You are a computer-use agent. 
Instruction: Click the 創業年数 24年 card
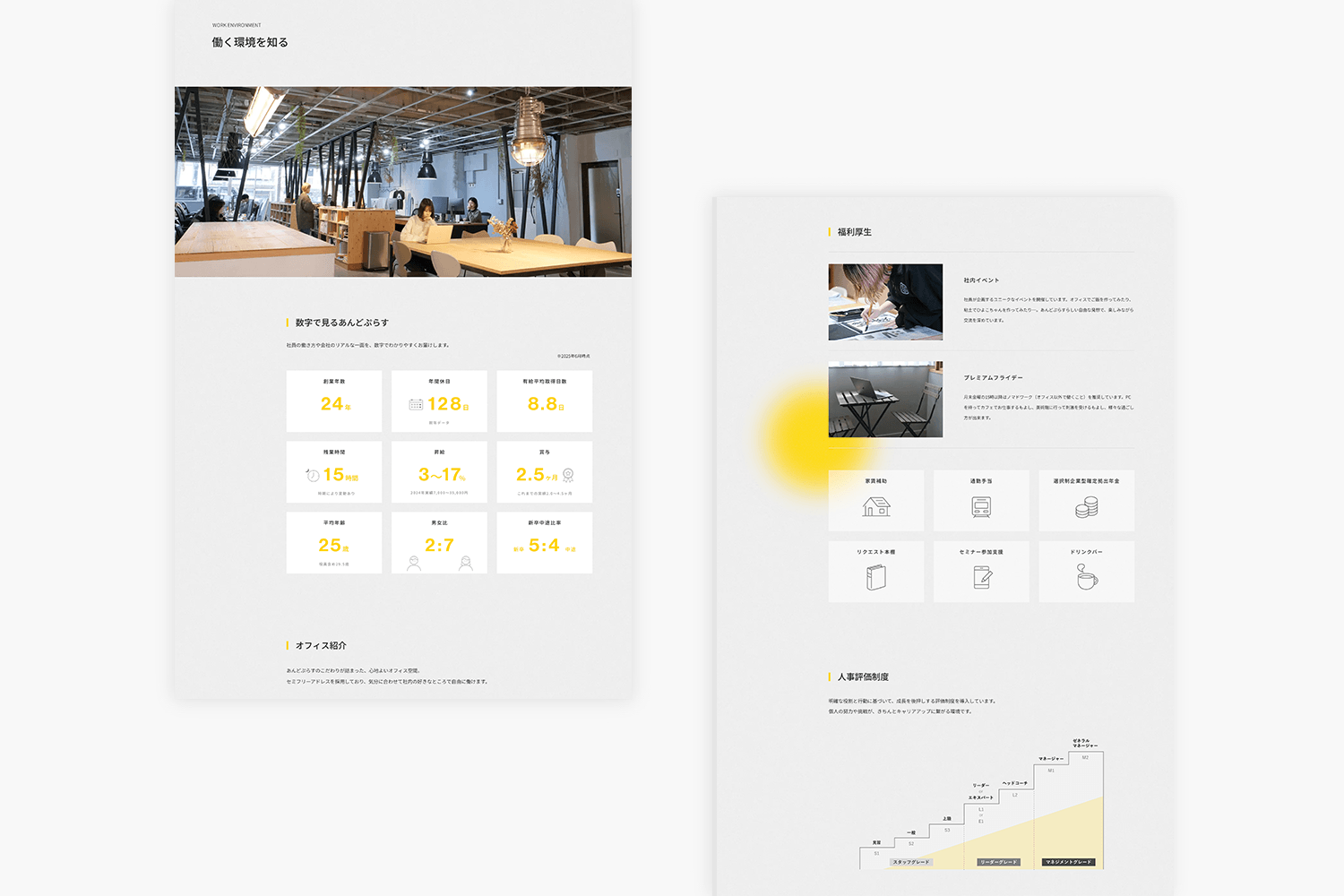pos(334,401)
